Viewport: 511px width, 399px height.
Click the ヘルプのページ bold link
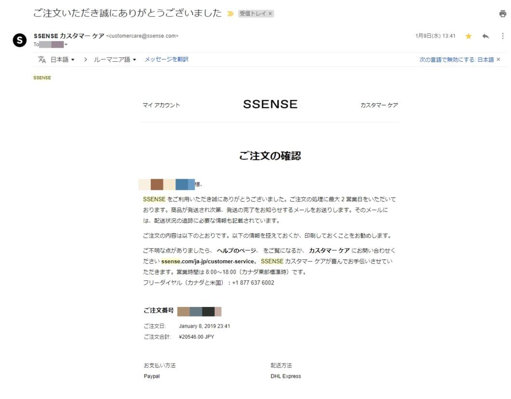[237, 251]
